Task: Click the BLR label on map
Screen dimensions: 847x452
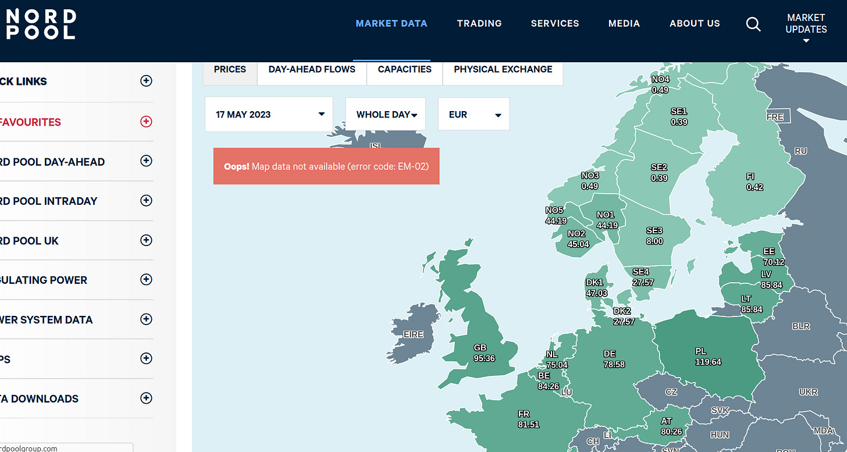Action: click(801, 326)
